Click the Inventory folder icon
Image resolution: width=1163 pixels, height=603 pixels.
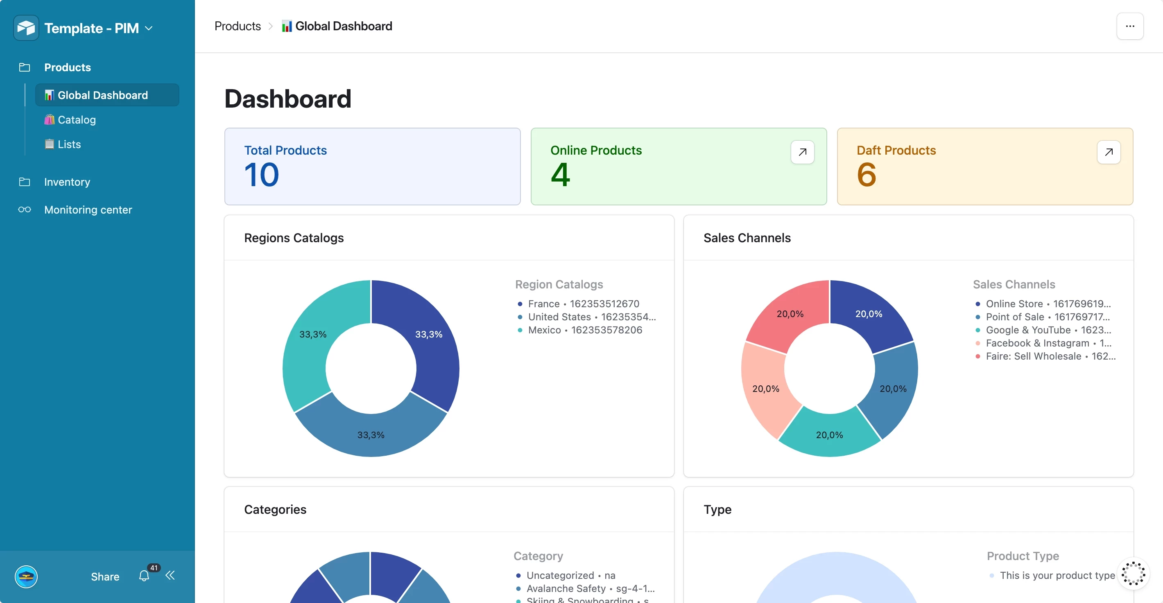pyautogui.click(x=25, y=182)
